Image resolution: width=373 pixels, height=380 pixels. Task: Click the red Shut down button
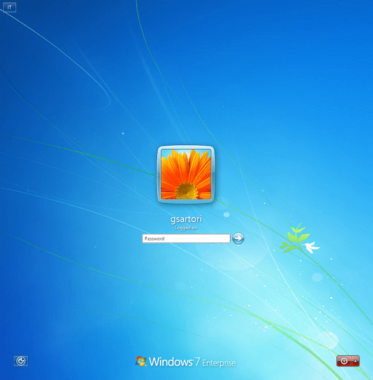(x=344, y=361)
